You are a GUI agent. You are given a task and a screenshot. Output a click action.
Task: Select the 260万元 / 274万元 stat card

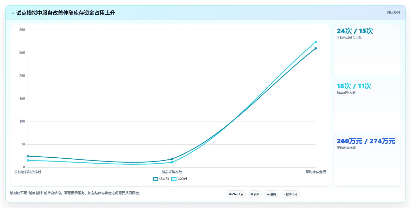click(367, 160)
